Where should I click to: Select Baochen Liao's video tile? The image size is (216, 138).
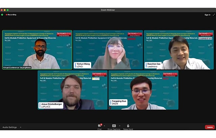pos(179,50)
